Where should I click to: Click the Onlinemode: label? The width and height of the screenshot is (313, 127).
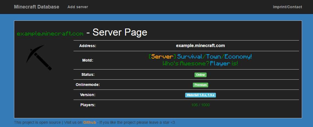click(x=88, y=85)
